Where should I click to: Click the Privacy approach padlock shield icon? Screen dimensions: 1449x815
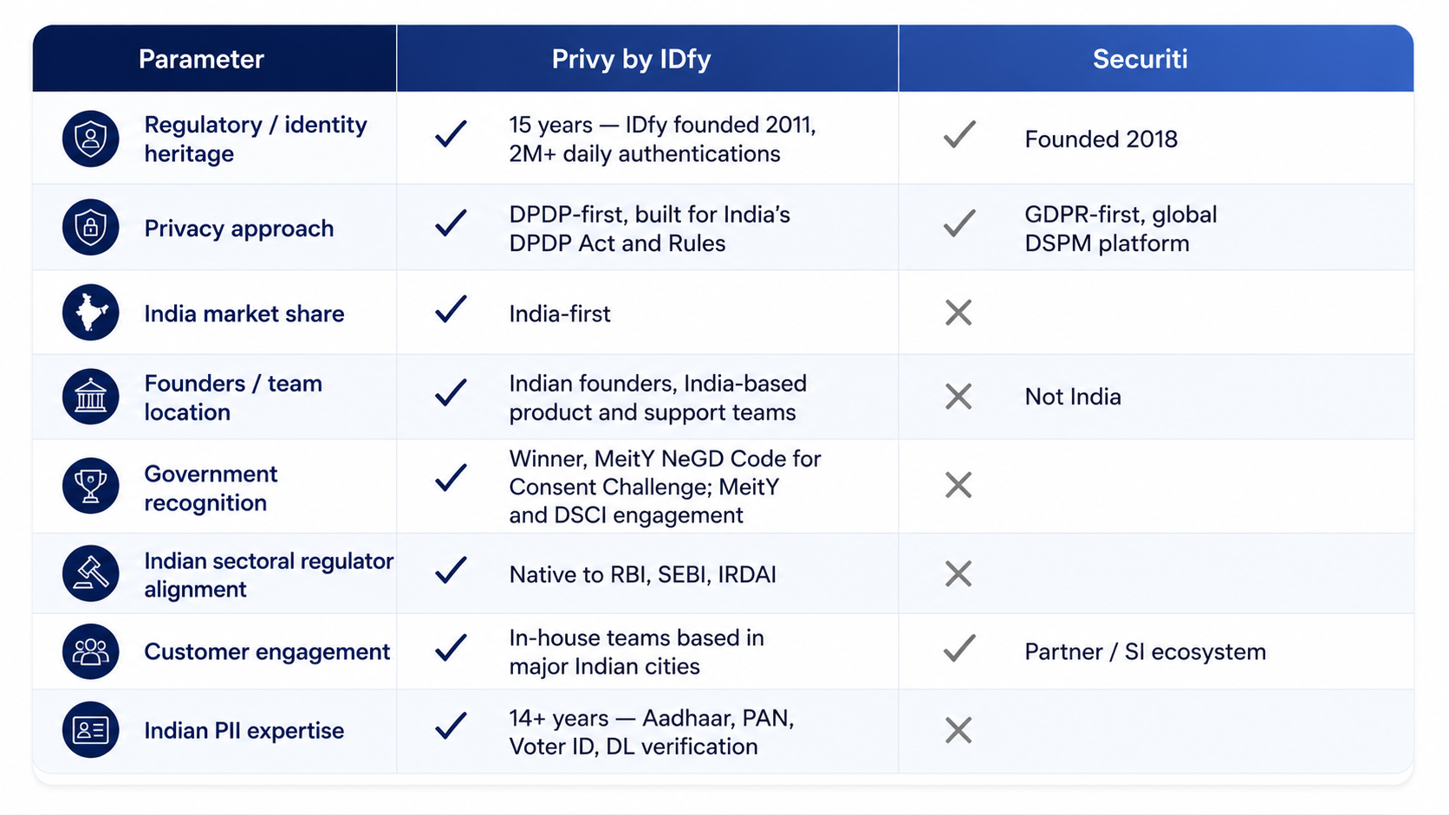tap(90, 227)
